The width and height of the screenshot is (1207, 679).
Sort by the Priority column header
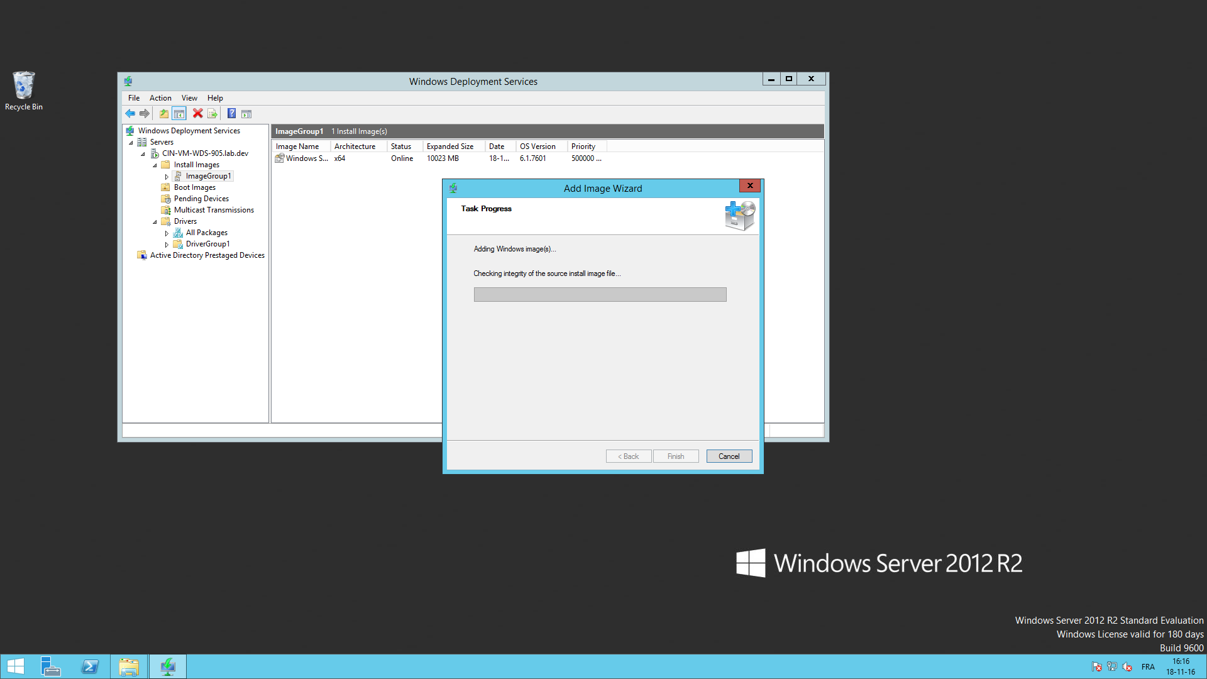pyautogui.click(x=587, y=146)
